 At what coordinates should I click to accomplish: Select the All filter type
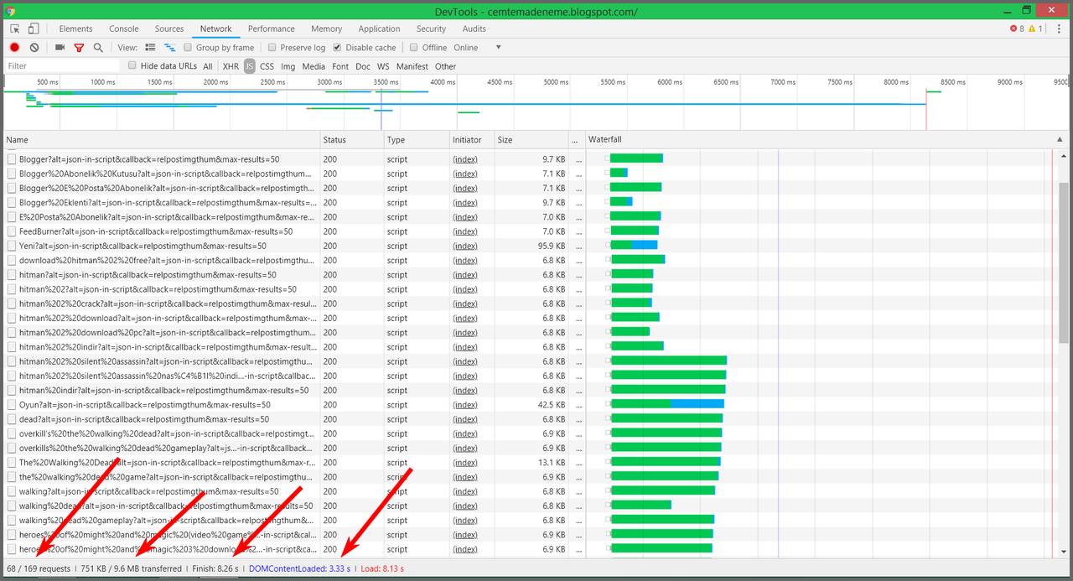[x=208, y=66]
